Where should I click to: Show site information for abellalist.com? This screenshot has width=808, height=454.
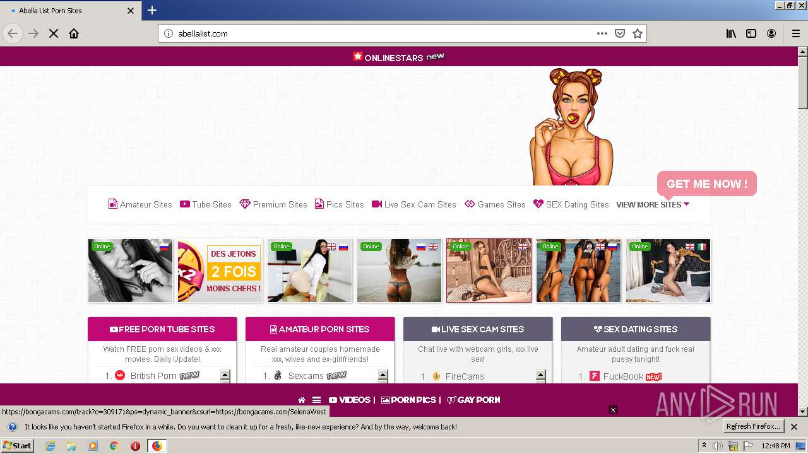168,33
